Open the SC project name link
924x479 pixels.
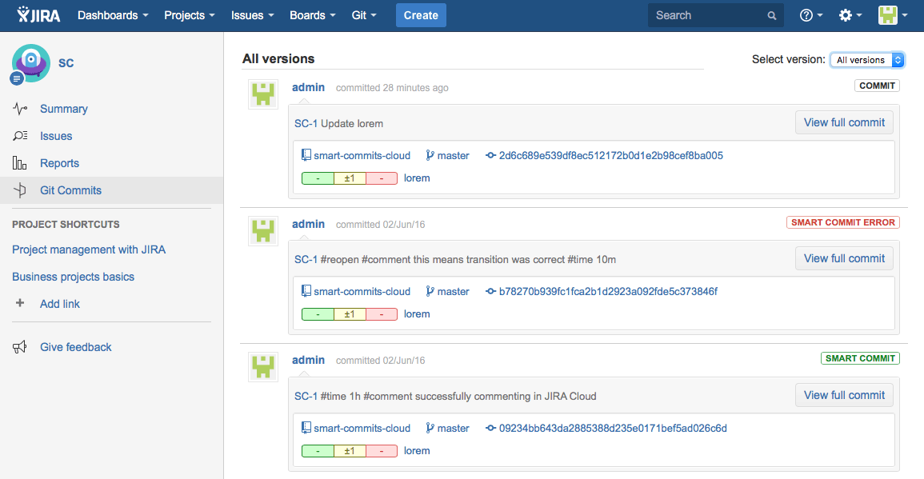tap(66, 63)
